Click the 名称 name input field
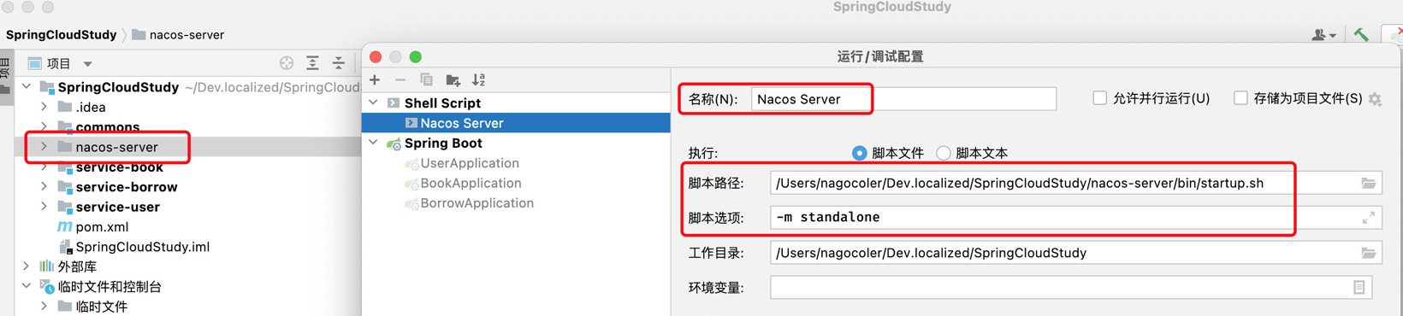 903,99
